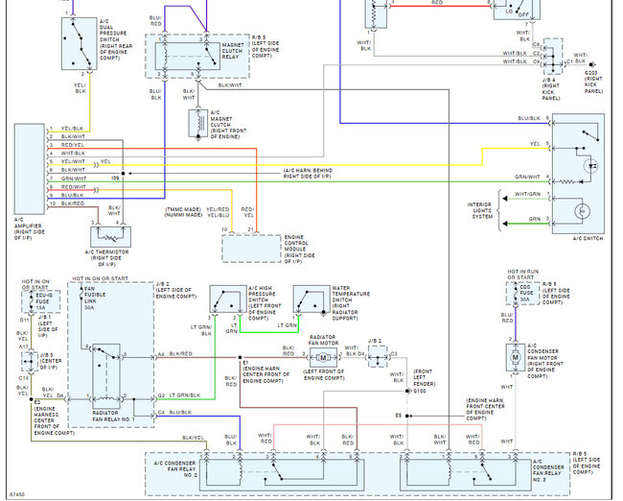The height and width of the screenshot is (501, 623).
Task: Click the 'GRN' pin 3 label at A/C switch
Action: click(535, 219)
